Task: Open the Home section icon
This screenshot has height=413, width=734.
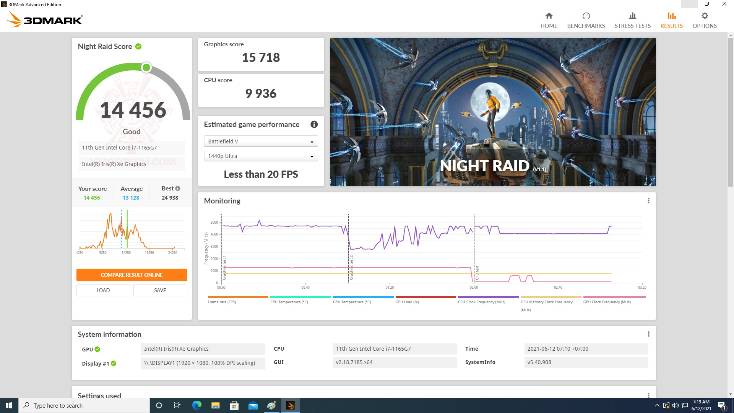Action: pyautogui.click(x=549, y=16)
